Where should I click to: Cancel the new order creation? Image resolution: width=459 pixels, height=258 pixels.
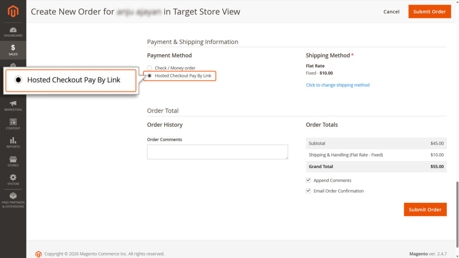pos(391,12)
